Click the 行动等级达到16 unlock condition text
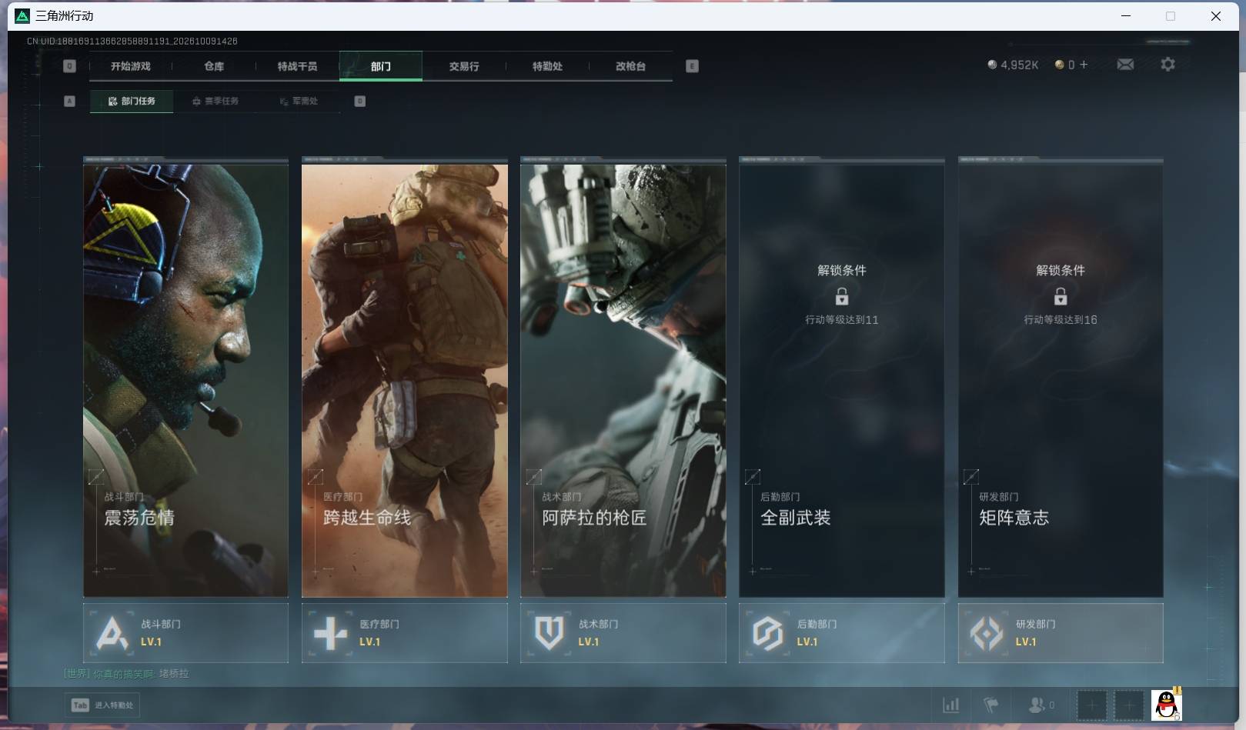The height and width of the screenshot is (730, 1246). click(x=1061, y=319)
